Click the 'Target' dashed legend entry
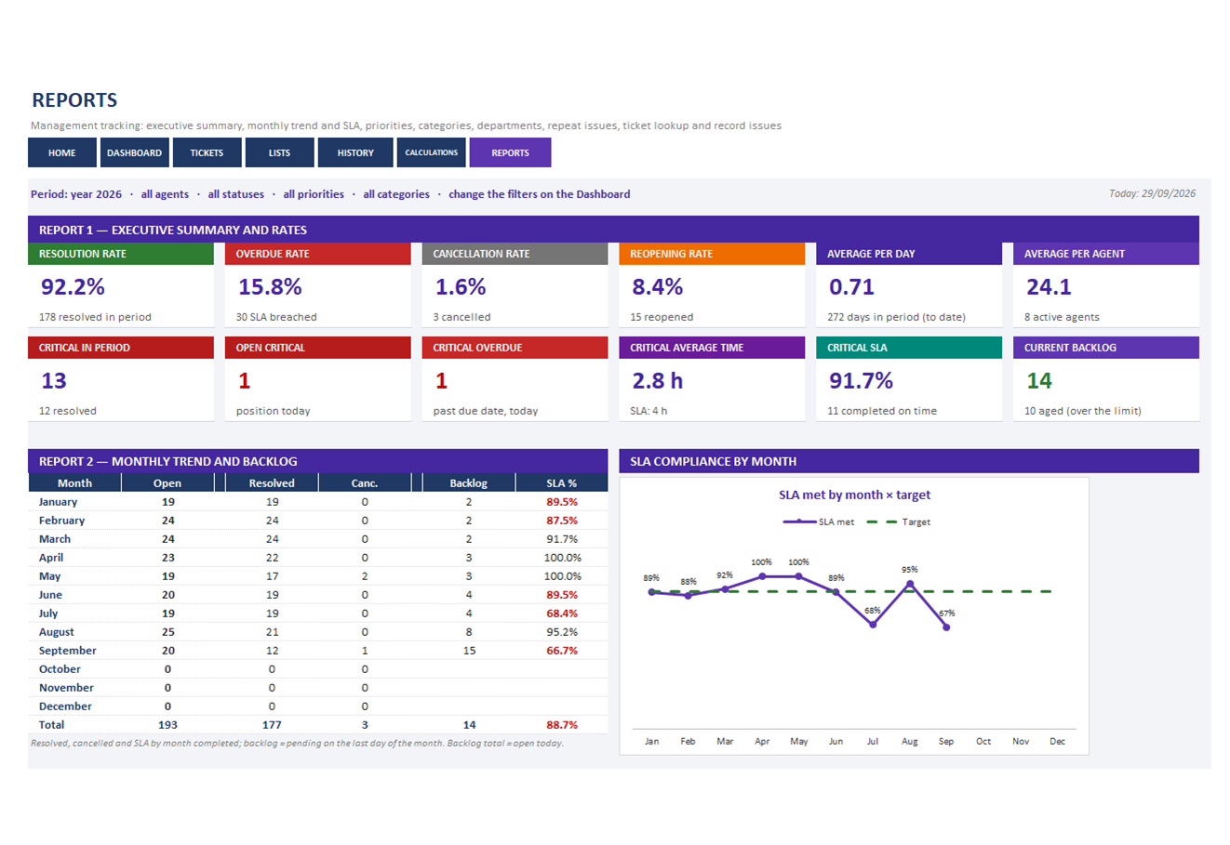This screenshot has width=1230, height=845. click(899, 522)
